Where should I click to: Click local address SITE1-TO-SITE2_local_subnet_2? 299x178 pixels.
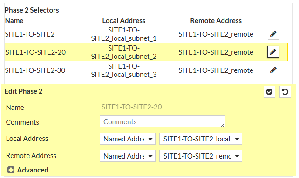[124, 52]
